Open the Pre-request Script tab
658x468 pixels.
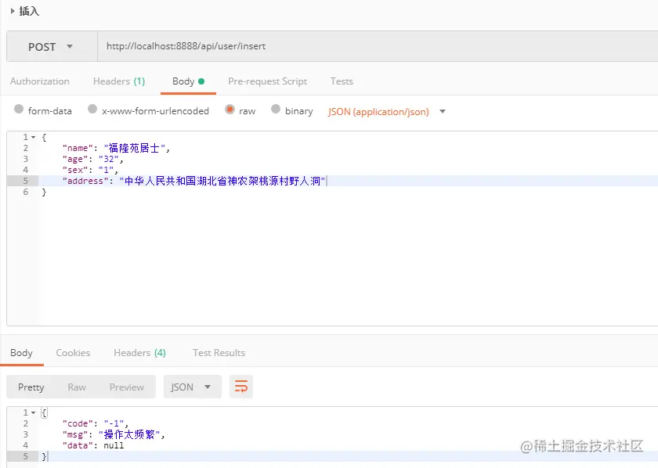tap(267, 81)
